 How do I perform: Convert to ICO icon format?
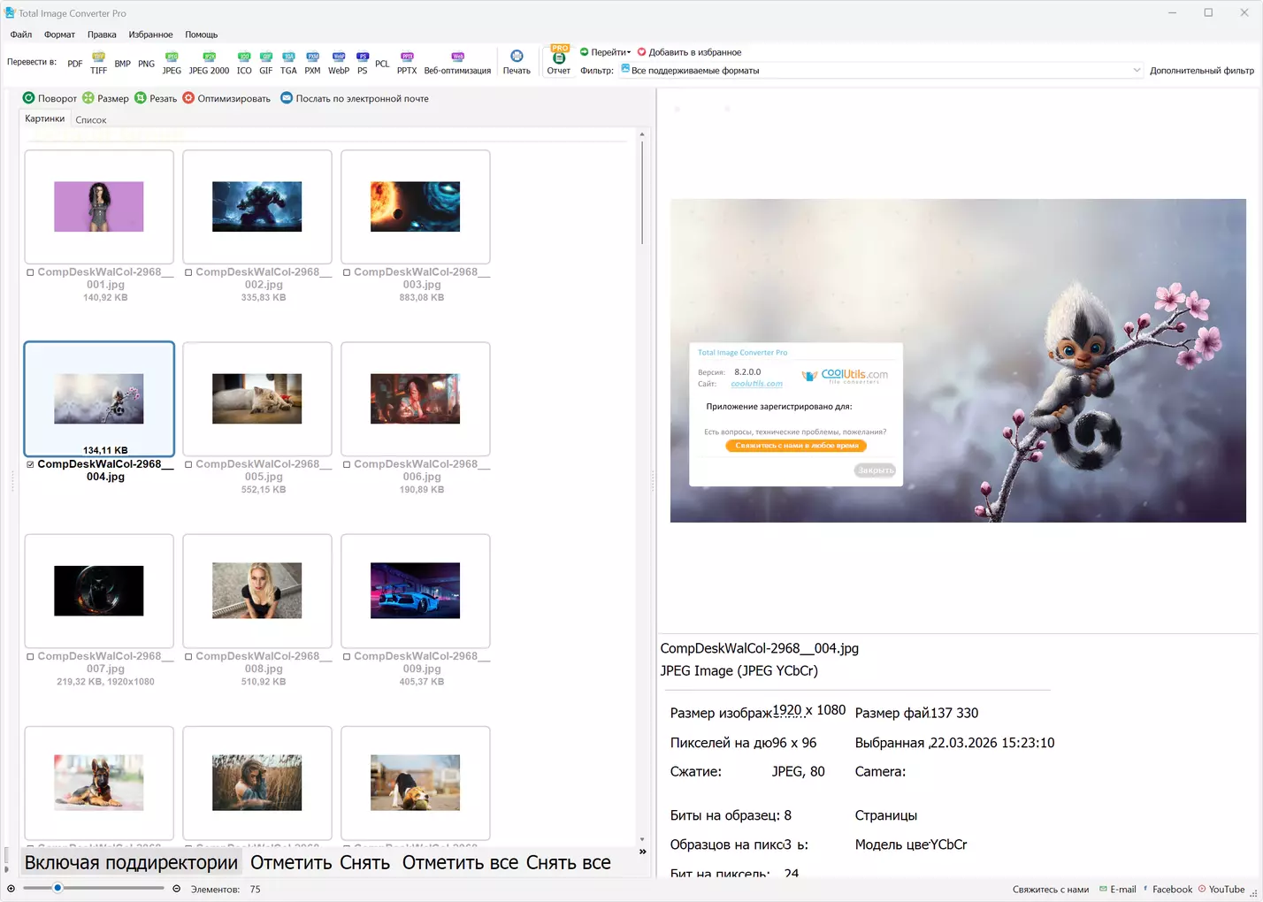tap(244, 64)
